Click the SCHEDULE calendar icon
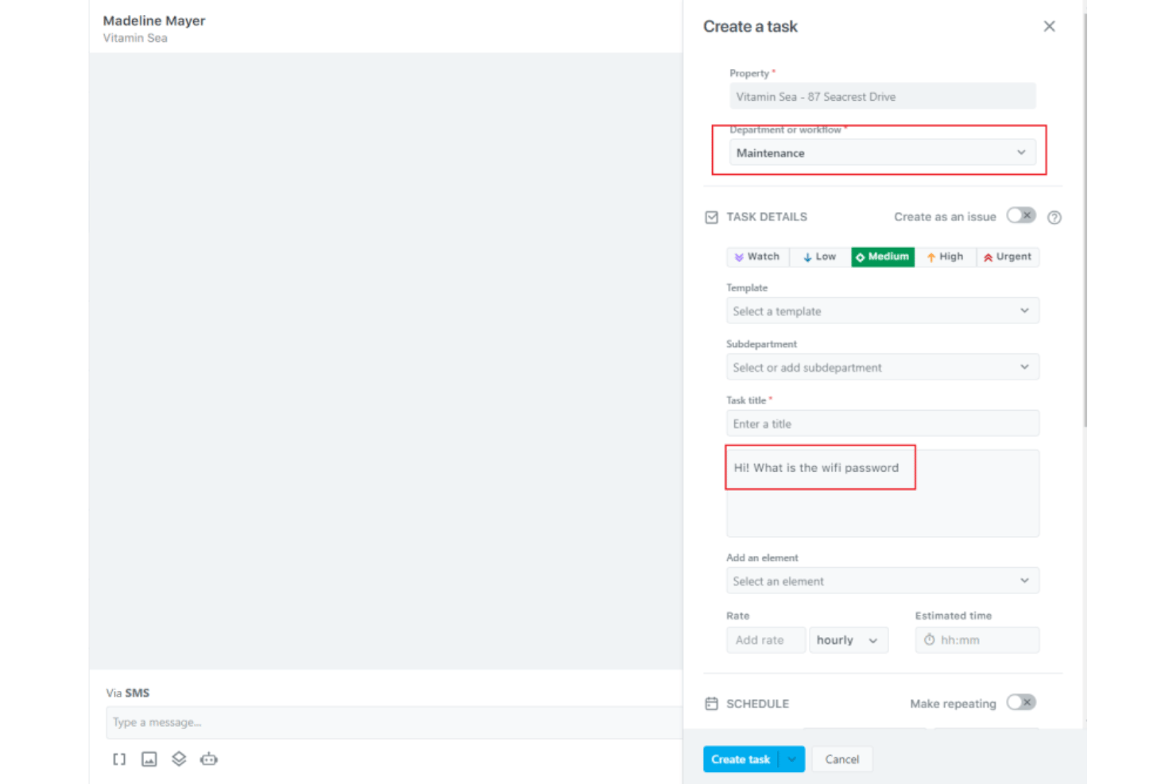This screenshot has height=784, width=1176. (x=712, y=704)
